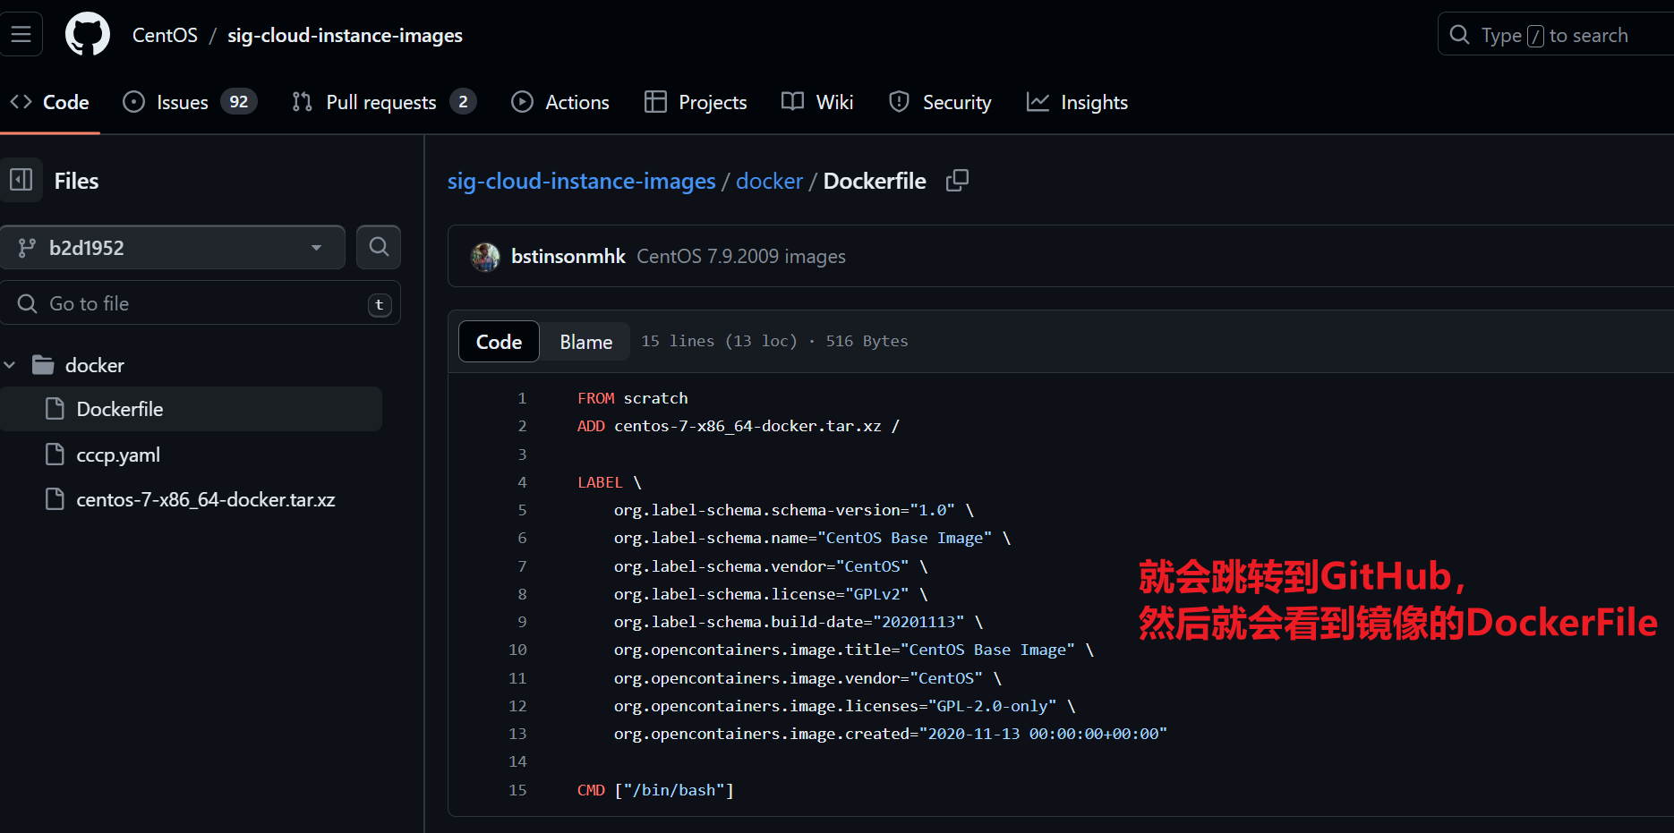Focus the 'Go to file' input
This screenshot has width=1674, height=833.
(x=201, y=303)
